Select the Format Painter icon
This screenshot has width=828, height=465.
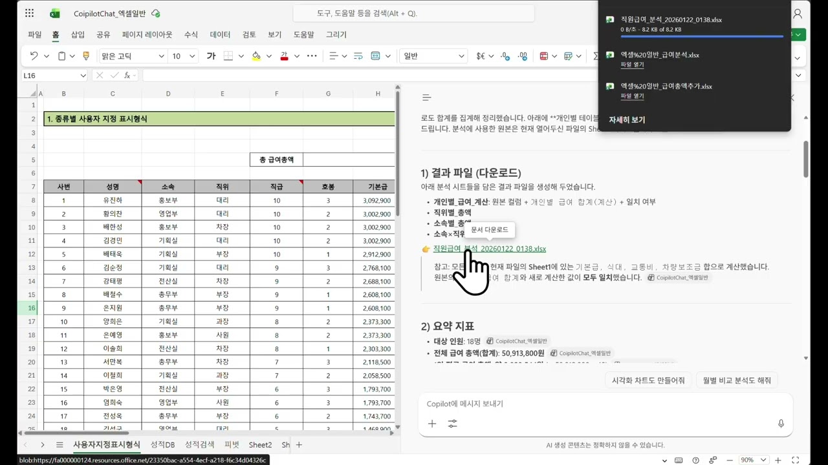pyautogui.click(x=86, y=56)
